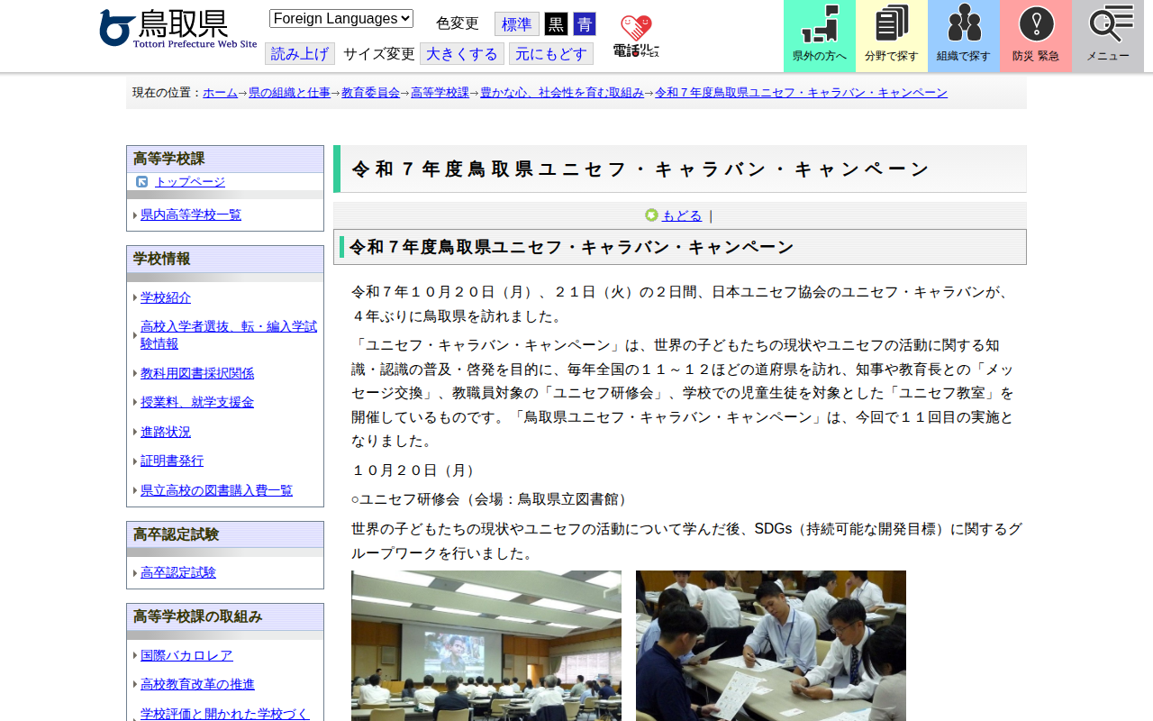
Task: Open 学校評価と開かれた学校づくり sidebar link
Action: (x=225, y=713)
